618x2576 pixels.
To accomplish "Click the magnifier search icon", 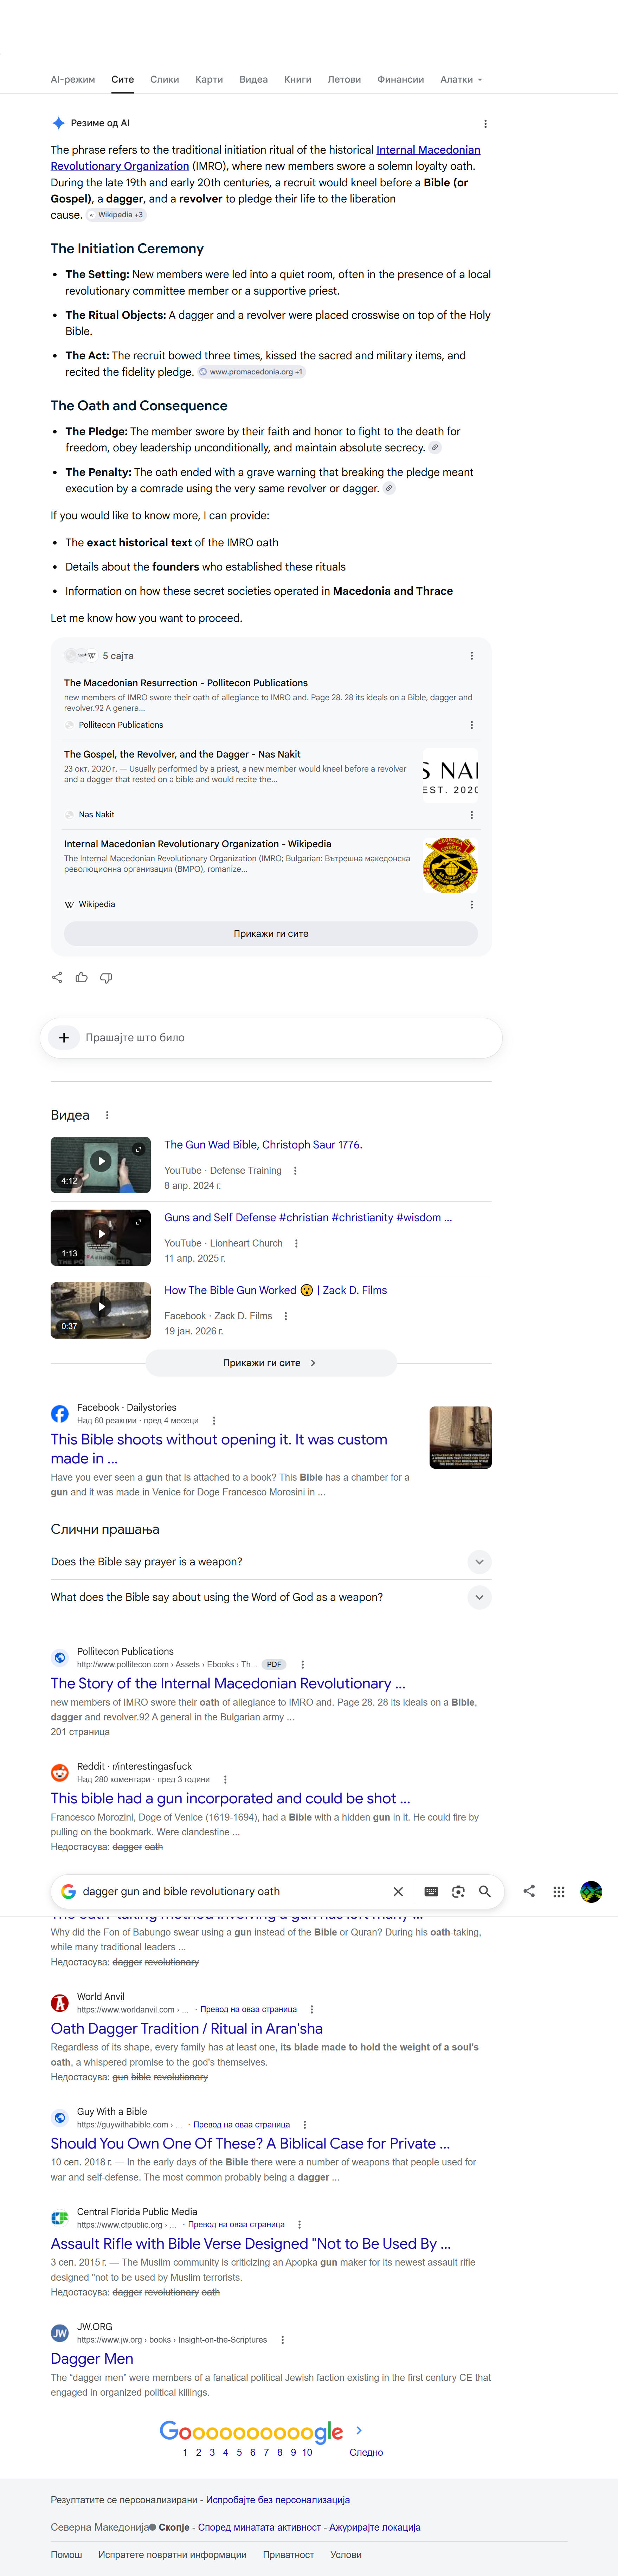I will click(x=485, y=1892).
